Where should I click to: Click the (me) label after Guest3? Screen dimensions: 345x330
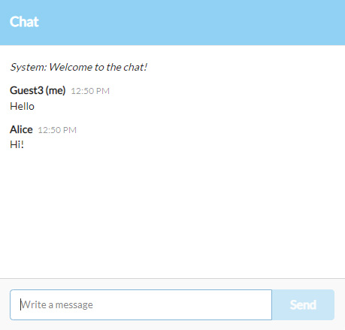[x=56, y=90]
